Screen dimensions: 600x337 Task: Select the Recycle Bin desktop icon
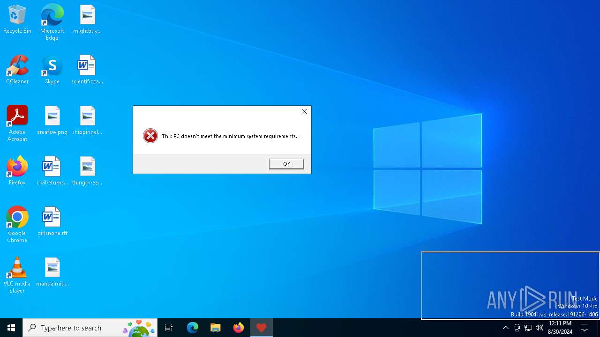17,20
